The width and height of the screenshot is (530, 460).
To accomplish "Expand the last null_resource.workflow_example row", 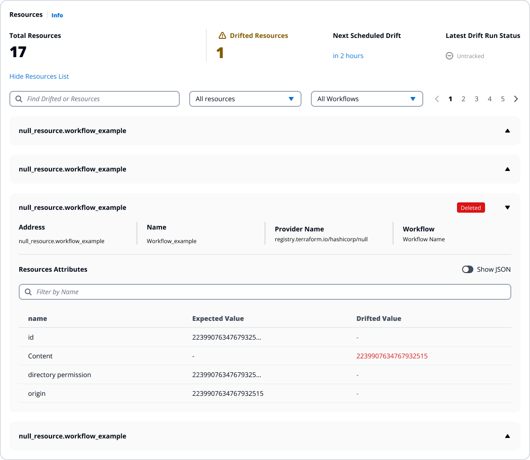I will [508, 436].
